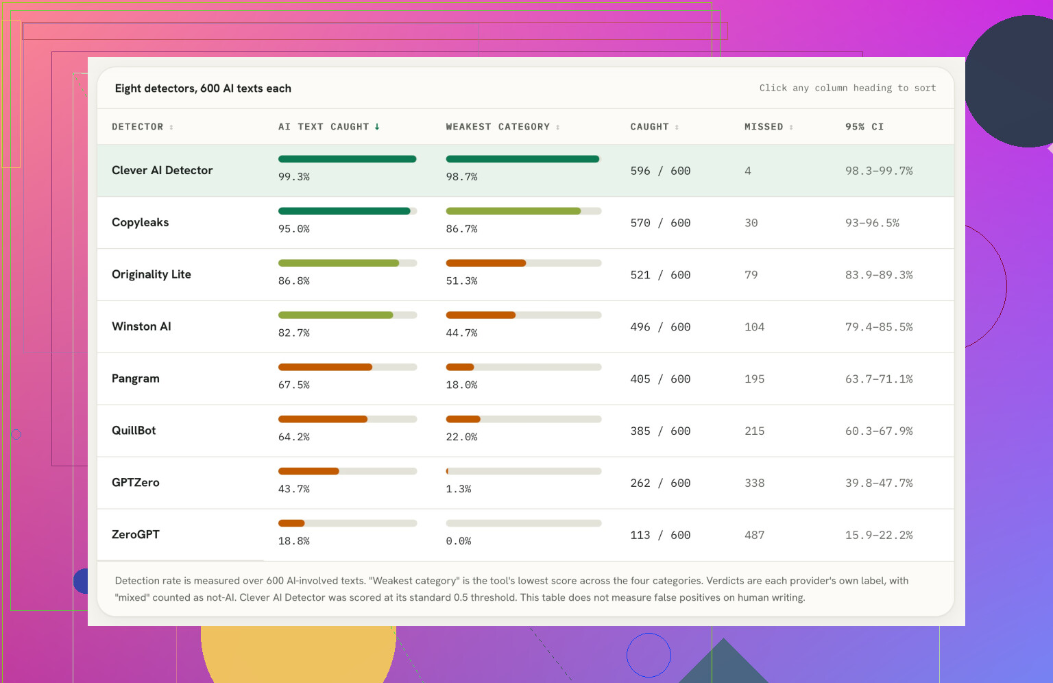Click the 86.8% AI text caught bar

348,263
